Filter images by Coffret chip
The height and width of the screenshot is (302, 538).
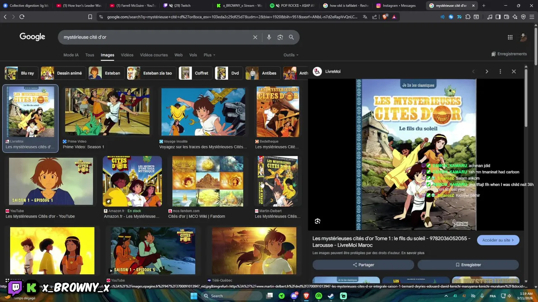[195, 73]
